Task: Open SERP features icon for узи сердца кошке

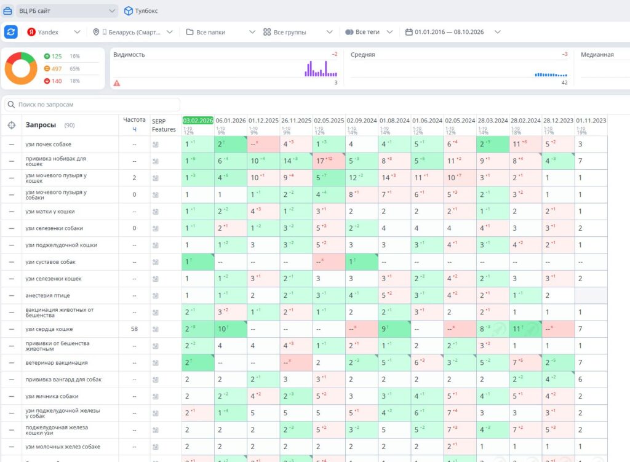Action: 156,329
